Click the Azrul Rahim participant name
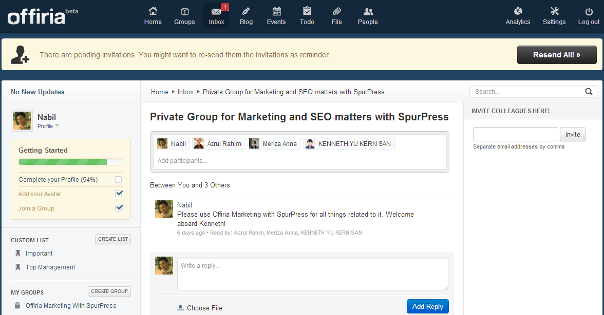The height and width of the screenshot is (315, 604). click(x=224, y=143)
